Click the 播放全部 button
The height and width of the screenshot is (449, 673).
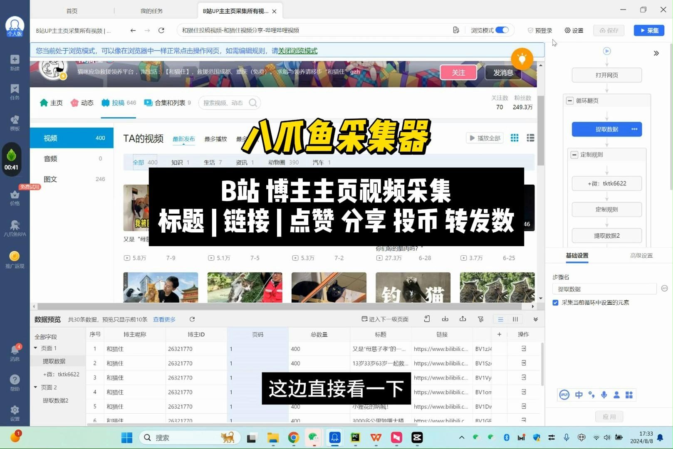point(485,138)
